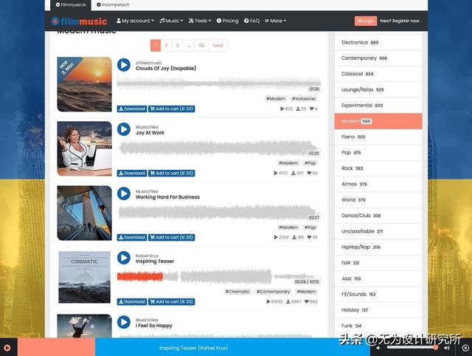Select the Rock genre
472x356 pixels.
tap(378, 168)
